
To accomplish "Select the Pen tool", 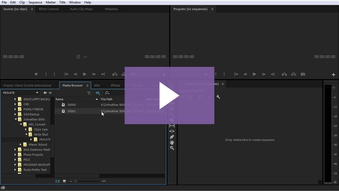I will [172, 137].
